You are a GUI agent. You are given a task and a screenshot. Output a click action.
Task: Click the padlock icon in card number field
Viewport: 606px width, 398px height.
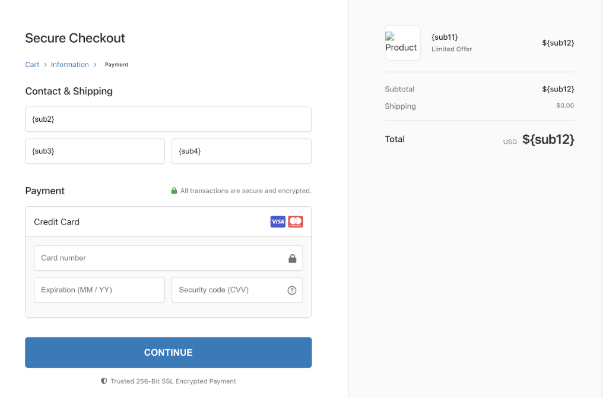pyautogui.click(x=292, y=258)
